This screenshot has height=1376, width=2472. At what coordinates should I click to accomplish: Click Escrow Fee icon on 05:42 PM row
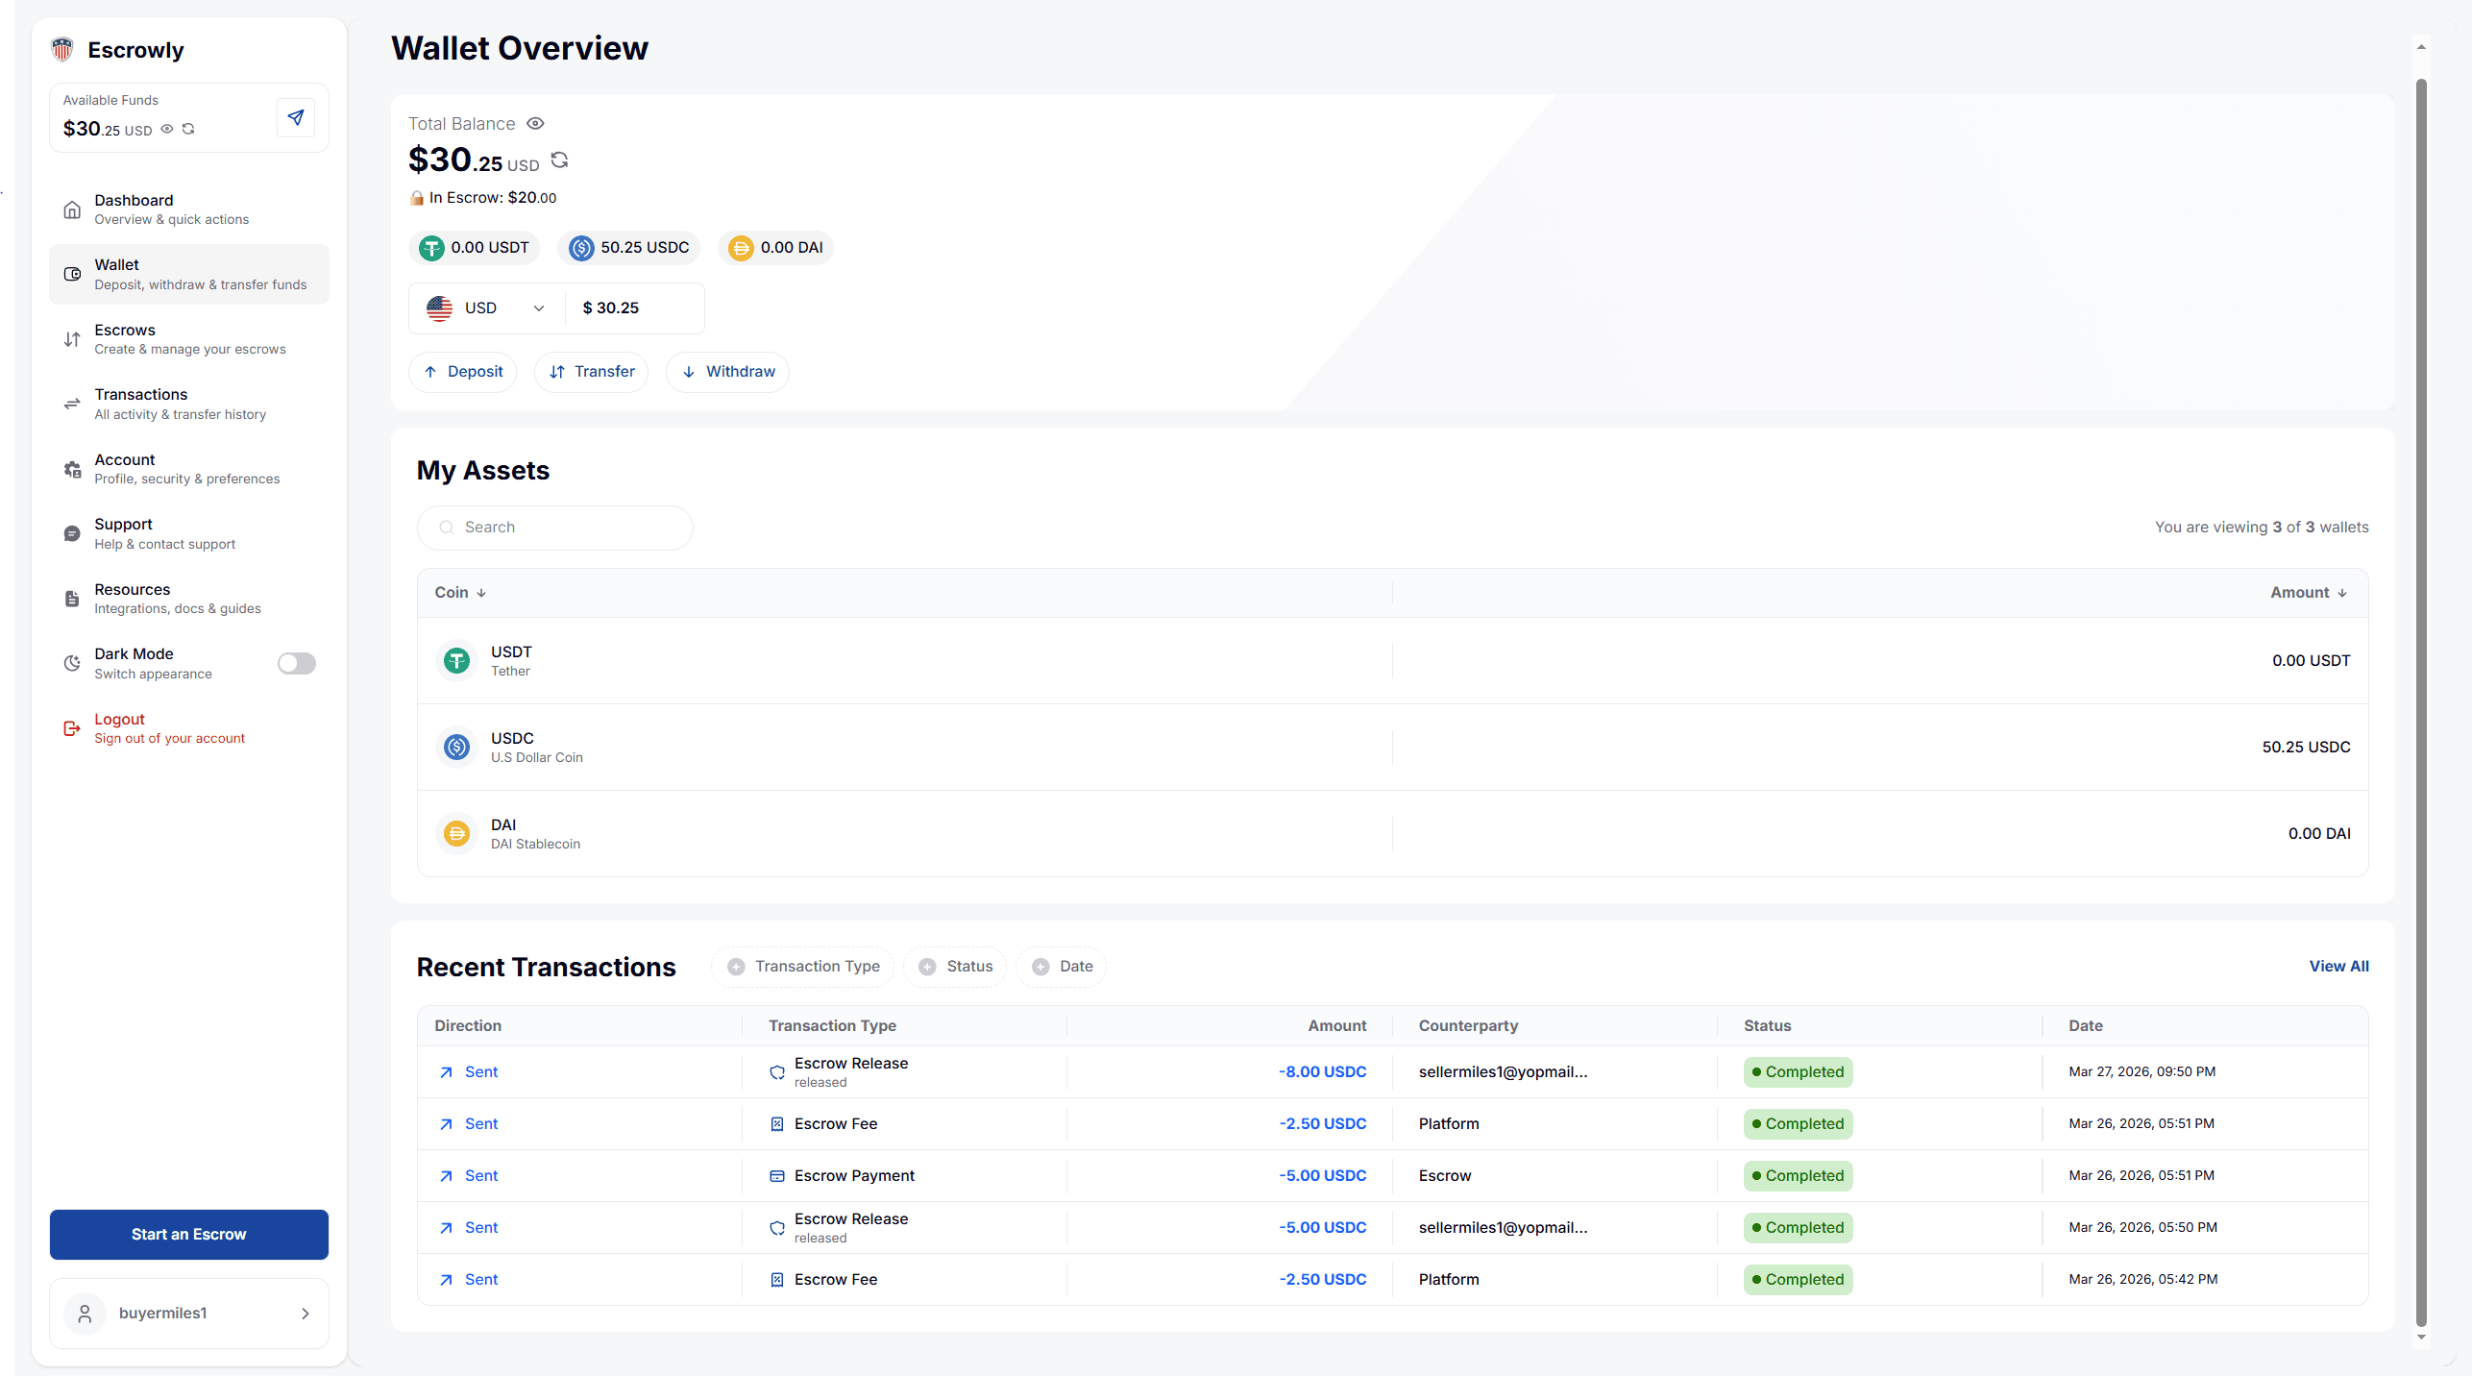[777, 1280]
